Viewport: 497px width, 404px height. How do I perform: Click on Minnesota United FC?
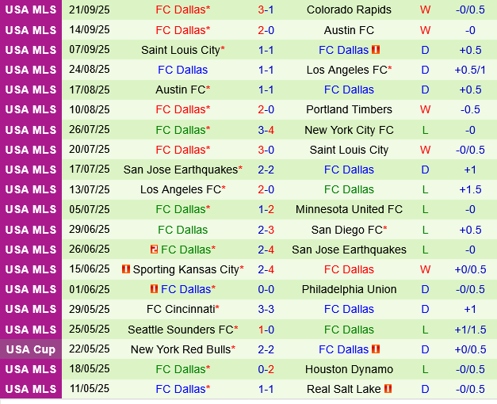pos(349,210)
